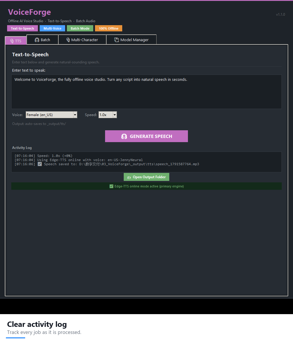Click the microphone icon on Multi-Character tab
This screenshot has width=293, height=339.
click(68, 40)
